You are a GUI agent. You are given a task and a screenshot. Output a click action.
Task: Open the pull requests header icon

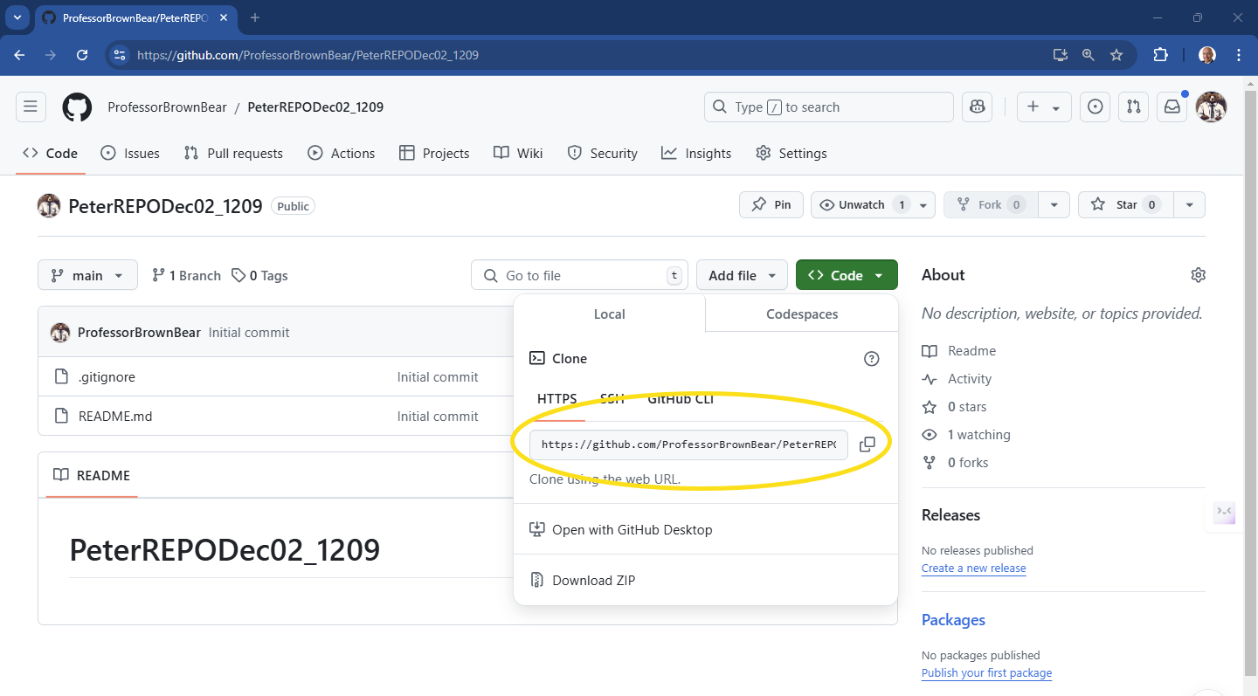point(1133,107)
